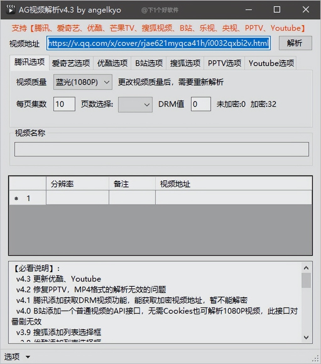
Task: Click the scrollbar up arrow in the notes panel
Action: coord(306,267)
